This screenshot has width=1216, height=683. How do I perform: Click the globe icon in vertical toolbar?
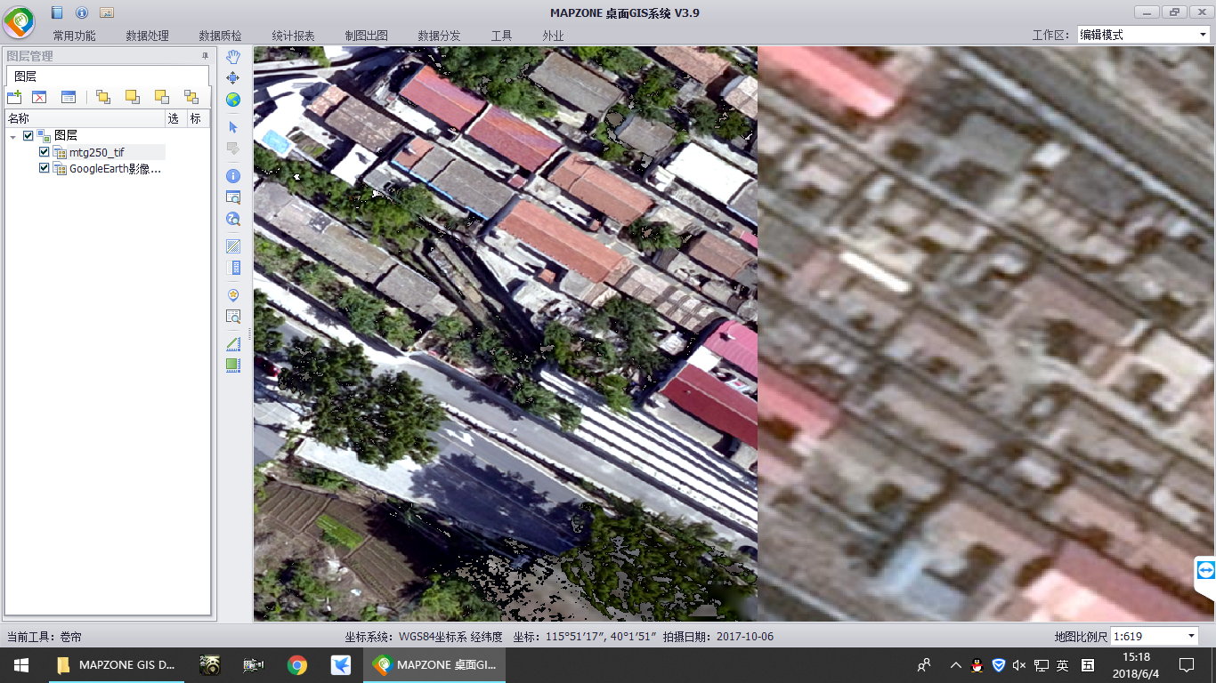point(233,100)
